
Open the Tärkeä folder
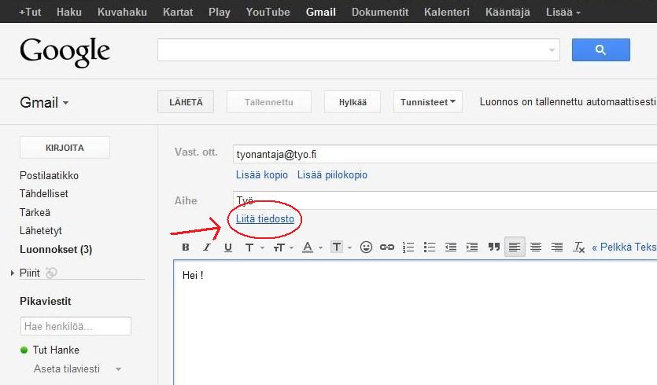pyautogui.click(x=35, y=213)
